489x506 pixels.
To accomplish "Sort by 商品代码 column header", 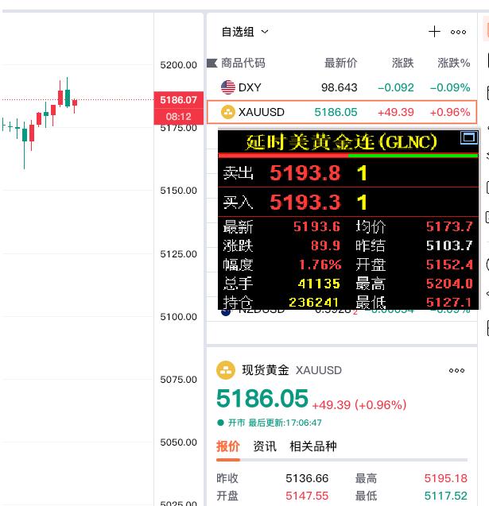I will (x=243, y=63).
